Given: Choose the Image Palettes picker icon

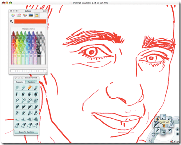Looking at the screenshot, I should click(31, 15).
